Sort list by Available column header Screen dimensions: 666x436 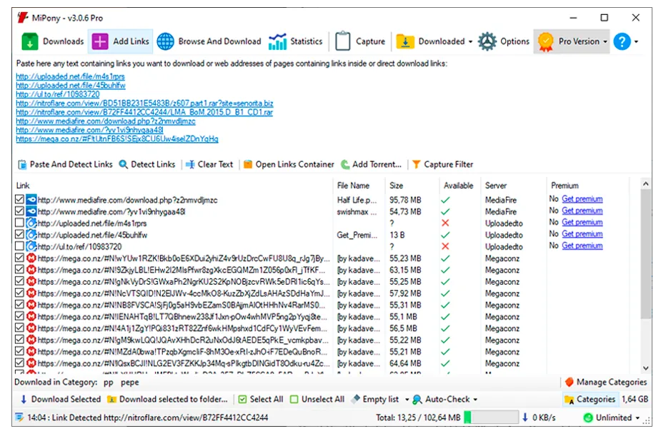[460, 186]
